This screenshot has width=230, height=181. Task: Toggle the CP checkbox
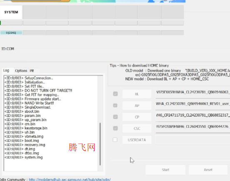[x=115, y=117]
